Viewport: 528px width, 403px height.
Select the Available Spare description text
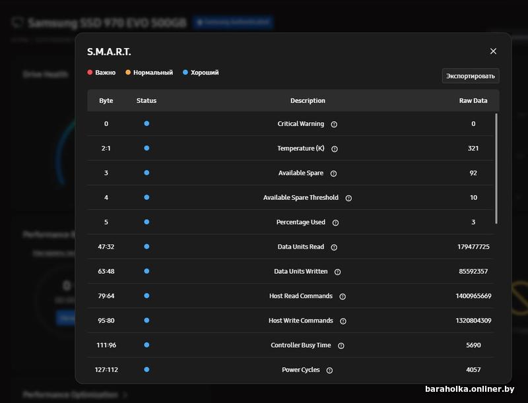click(301, 173)
